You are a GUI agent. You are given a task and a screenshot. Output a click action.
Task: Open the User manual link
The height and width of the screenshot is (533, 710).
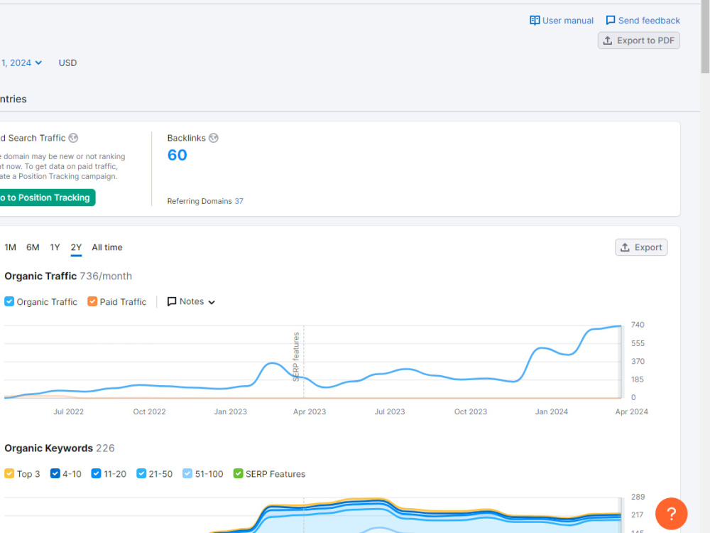pos(562,21)
